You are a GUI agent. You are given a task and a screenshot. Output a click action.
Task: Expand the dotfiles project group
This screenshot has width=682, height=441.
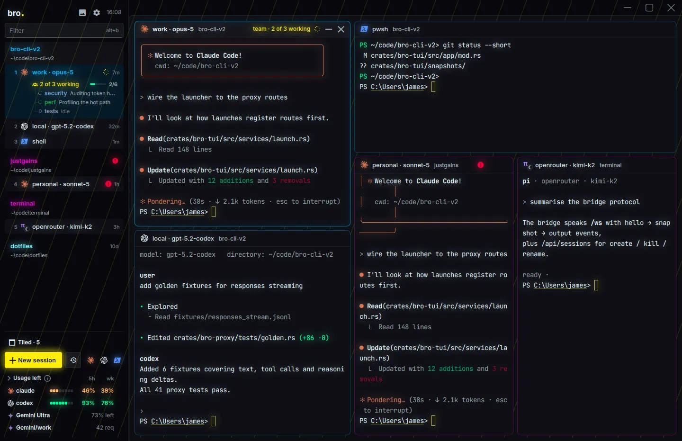[21, 246]
